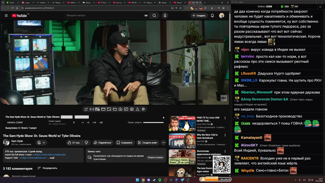Click Открыть панель chat replay button
Screen dimensions: 325x183
coord(155,157)
